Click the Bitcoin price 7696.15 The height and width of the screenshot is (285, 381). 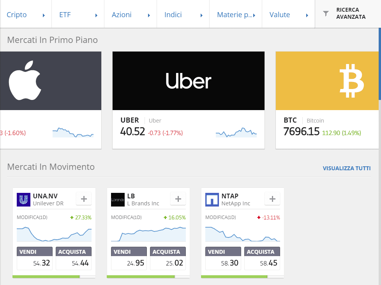click(301, 132)
